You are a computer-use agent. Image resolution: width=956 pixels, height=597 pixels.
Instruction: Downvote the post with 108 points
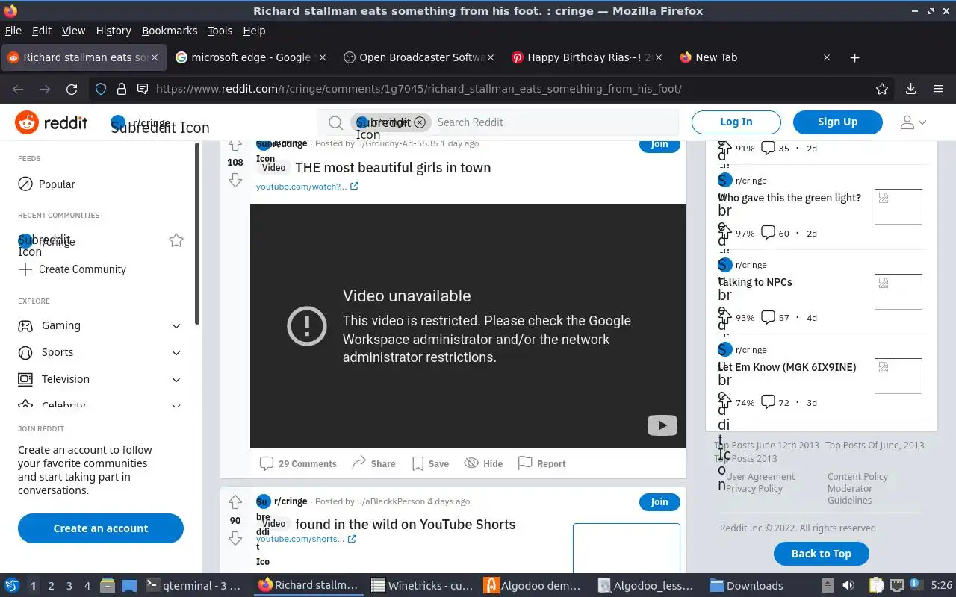coord(235,181)
